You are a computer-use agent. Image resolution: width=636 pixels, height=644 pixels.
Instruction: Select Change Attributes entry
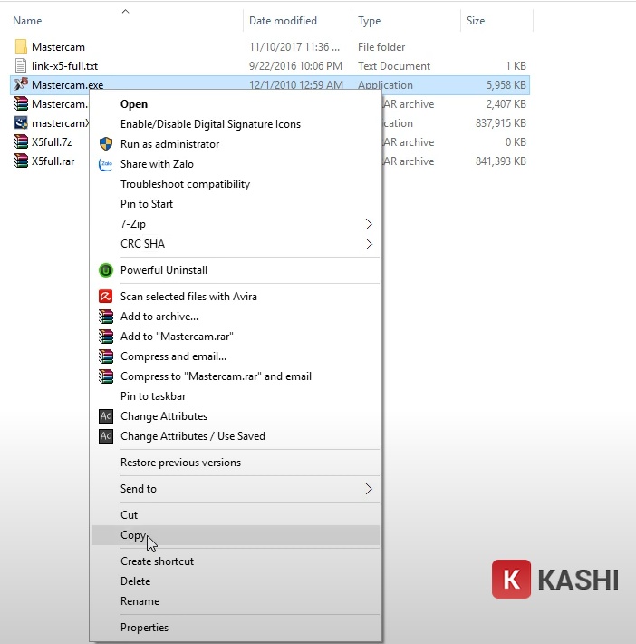tap(164, 416)
